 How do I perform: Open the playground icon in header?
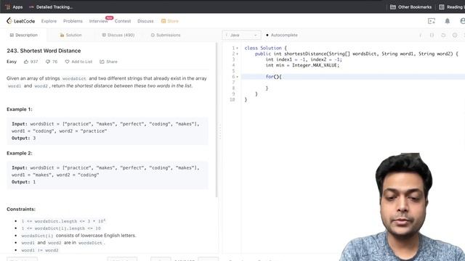[432, 21]
